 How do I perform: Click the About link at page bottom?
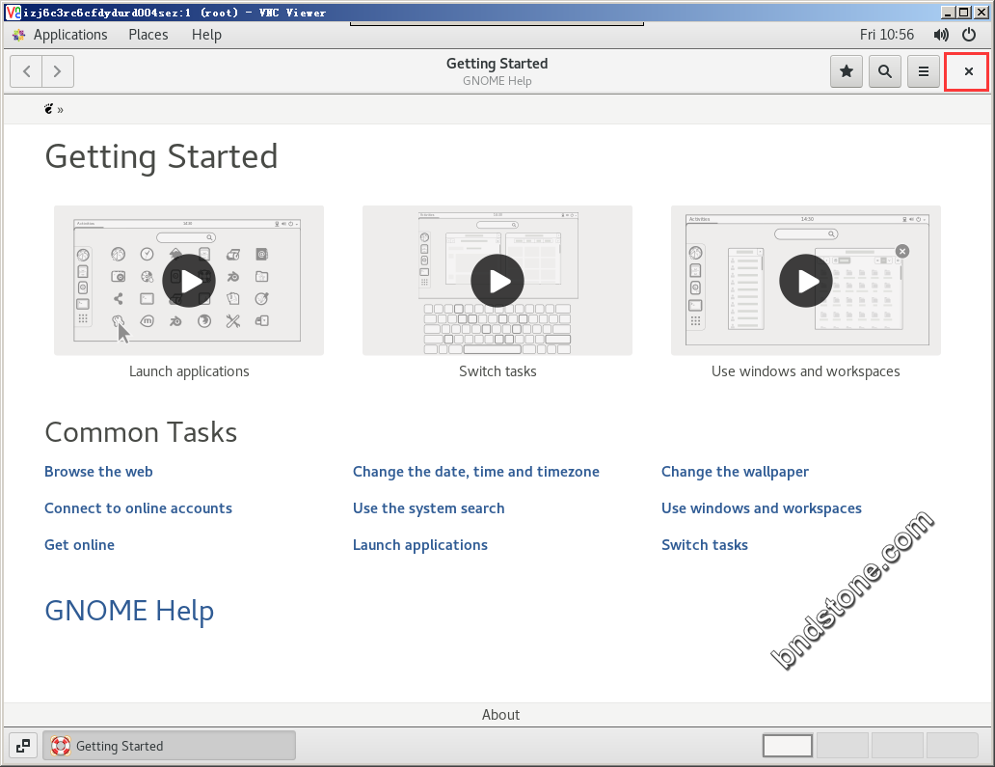(500, 715)
